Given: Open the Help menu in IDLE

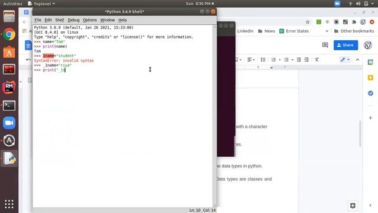Looking at the screenshot, I should click(122, 20).
